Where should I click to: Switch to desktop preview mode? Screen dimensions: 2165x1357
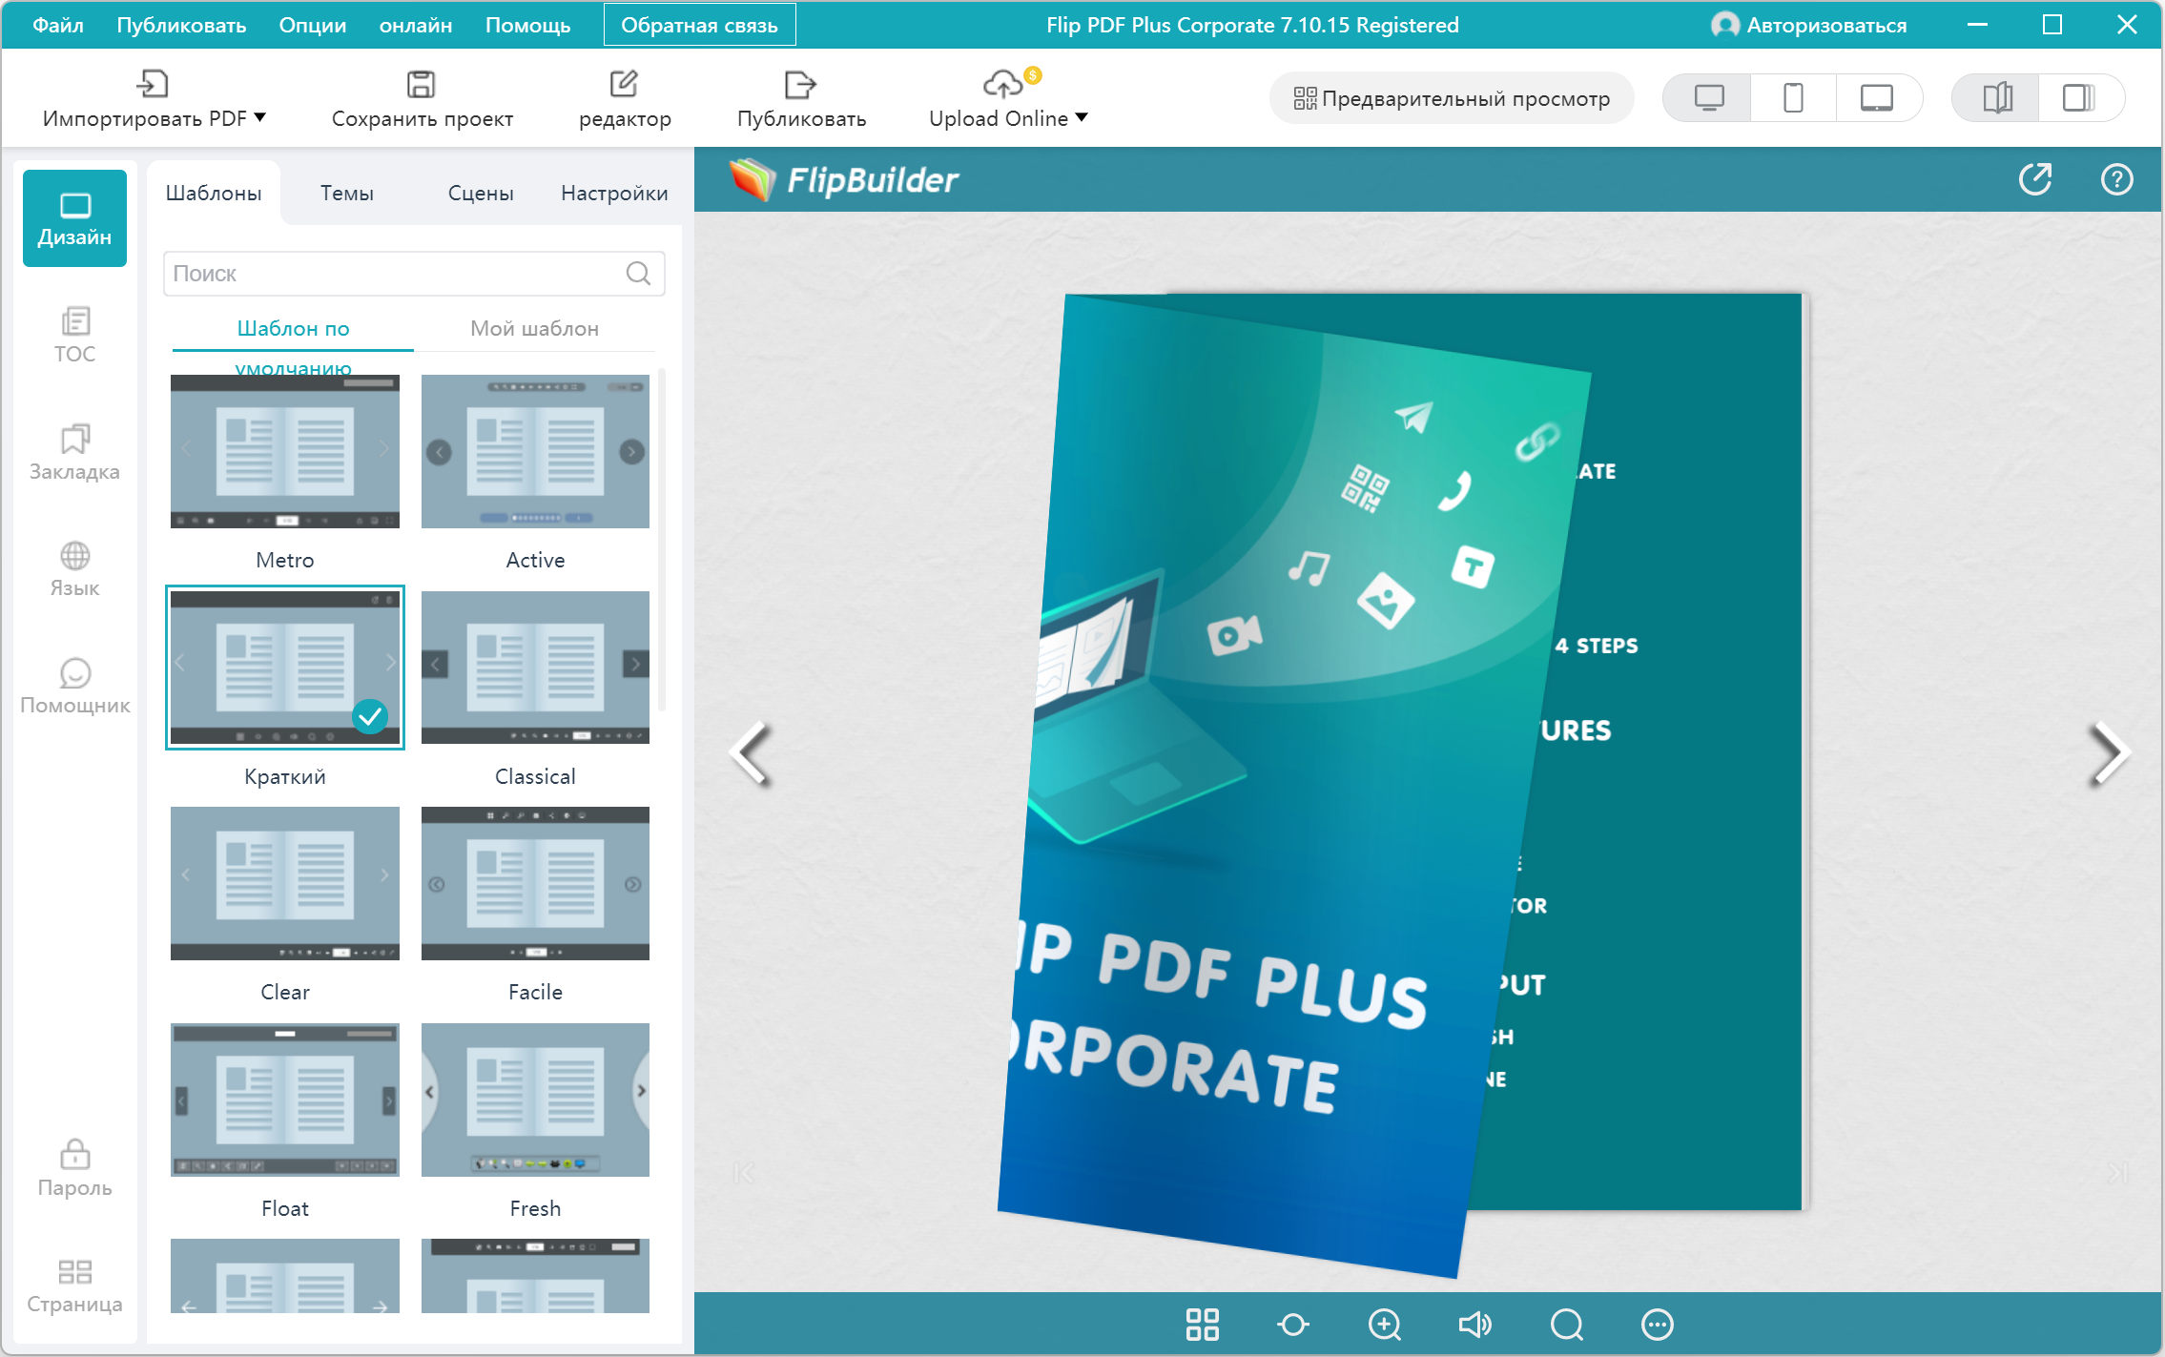click(x=1708, y=98)
